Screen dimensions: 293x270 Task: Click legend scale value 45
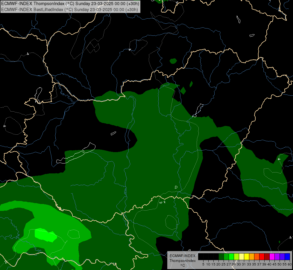coord(274,264)
